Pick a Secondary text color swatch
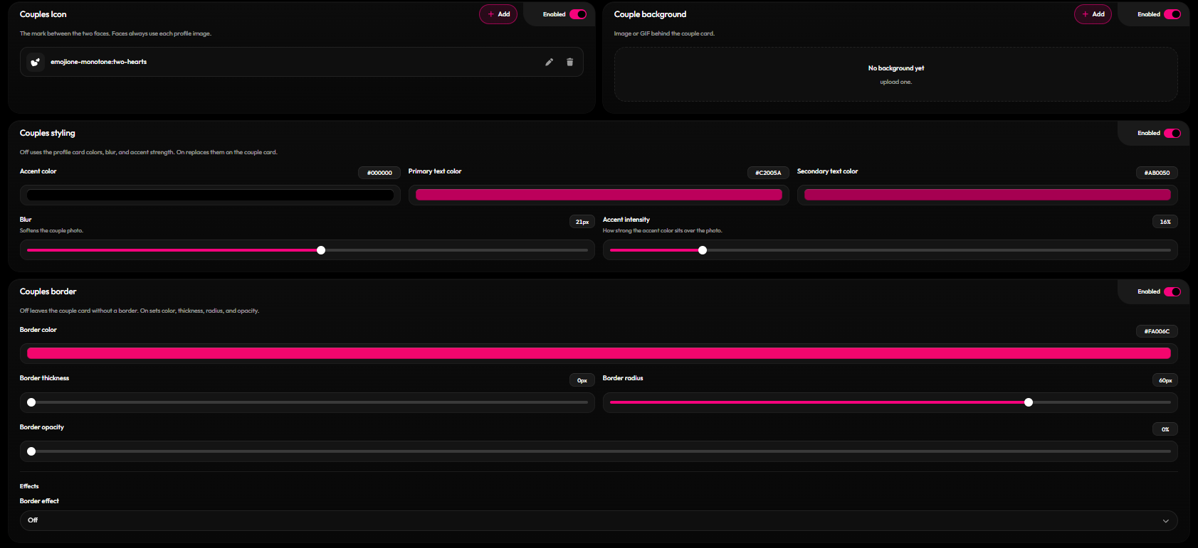Viewport: 1198px width, 548px height. click(x=987, y=195)
